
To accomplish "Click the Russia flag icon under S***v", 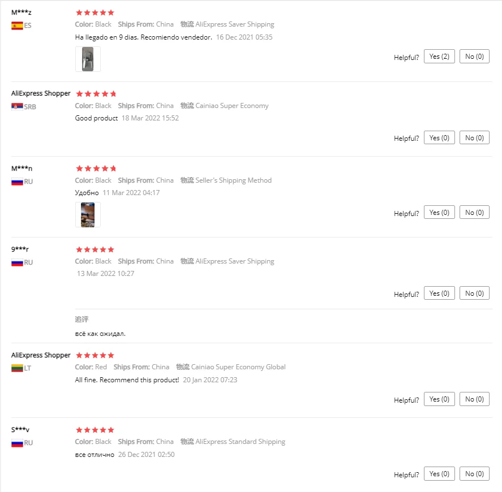I will (x=17, y=443).
